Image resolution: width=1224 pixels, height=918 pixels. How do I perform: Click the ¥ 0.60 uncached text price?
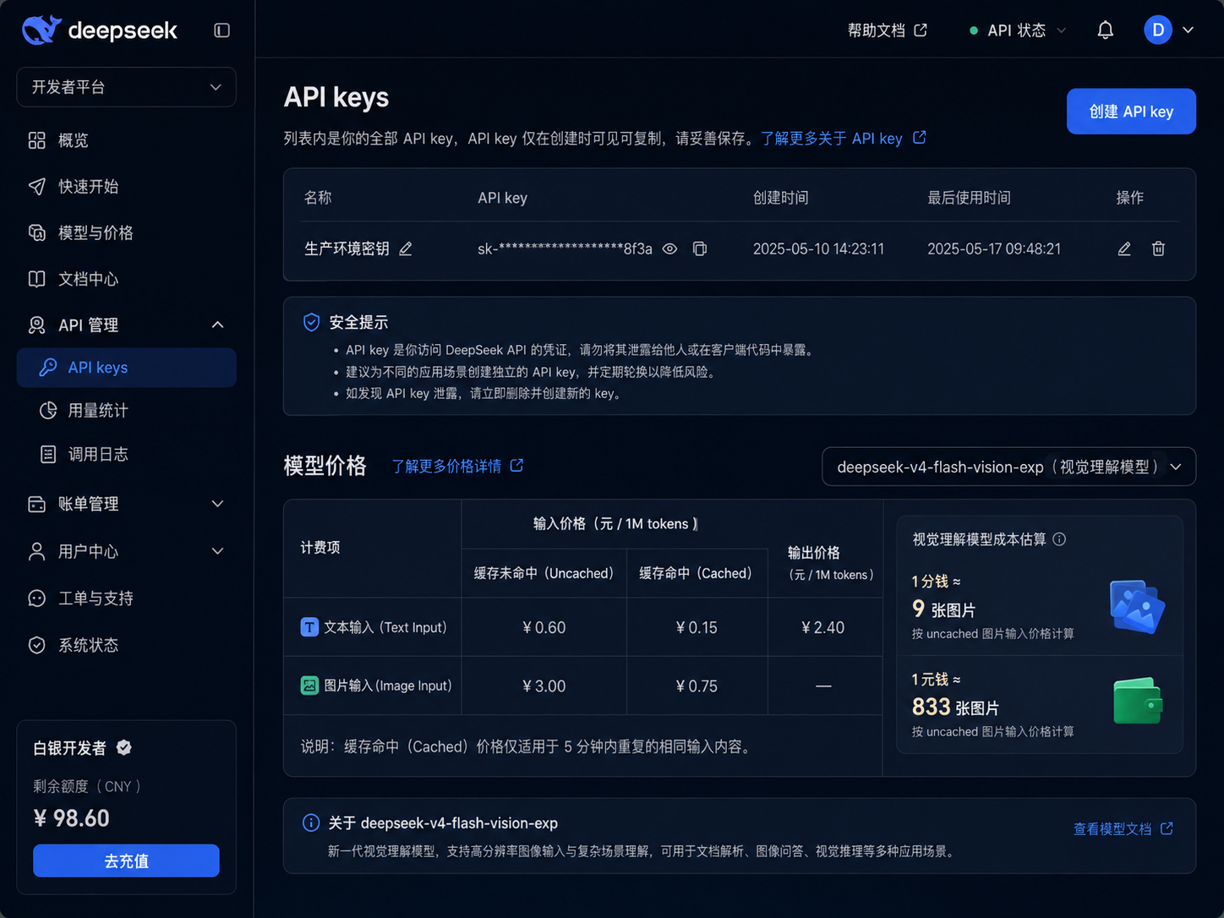[544, 627]
